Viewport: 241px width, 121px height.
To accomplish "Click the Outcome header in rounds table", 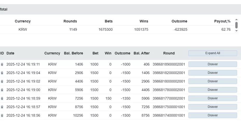I will coord(122,53).
